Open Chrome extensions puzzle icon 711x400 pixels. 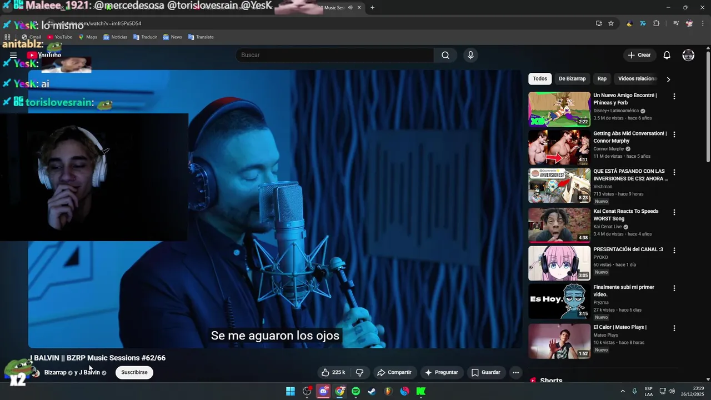click(x=657, y=23)
